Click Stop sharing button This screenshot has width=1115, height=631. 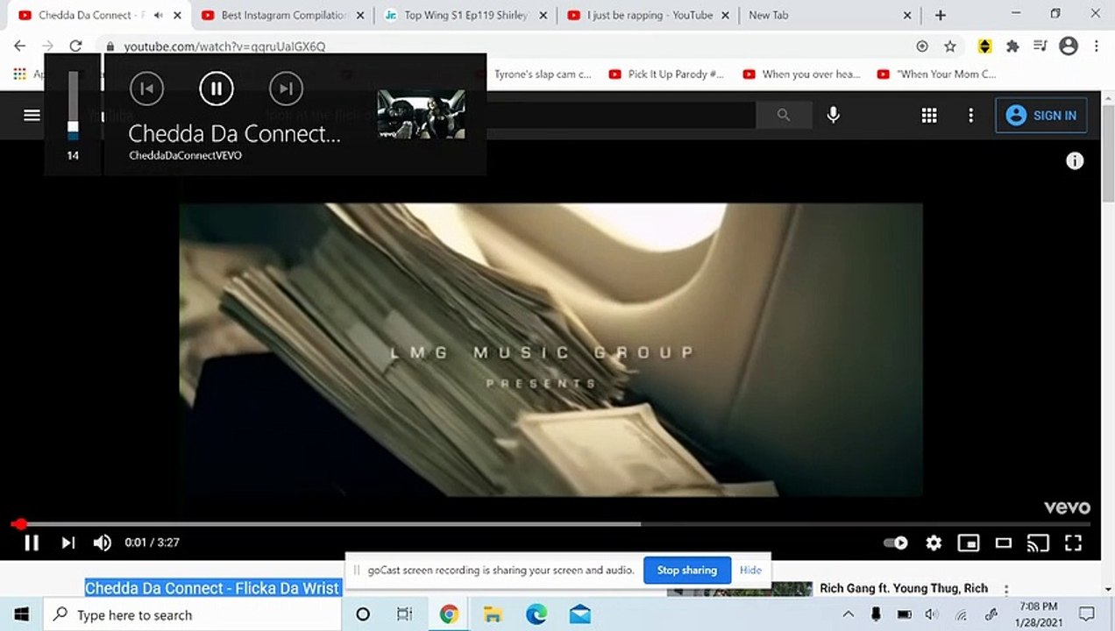pos(687,571)
